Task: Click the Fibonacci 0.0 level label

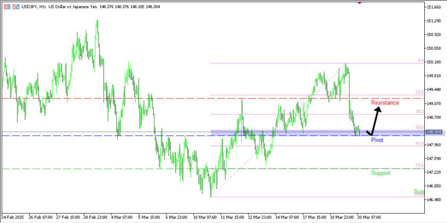Action: tap(420, 61)
